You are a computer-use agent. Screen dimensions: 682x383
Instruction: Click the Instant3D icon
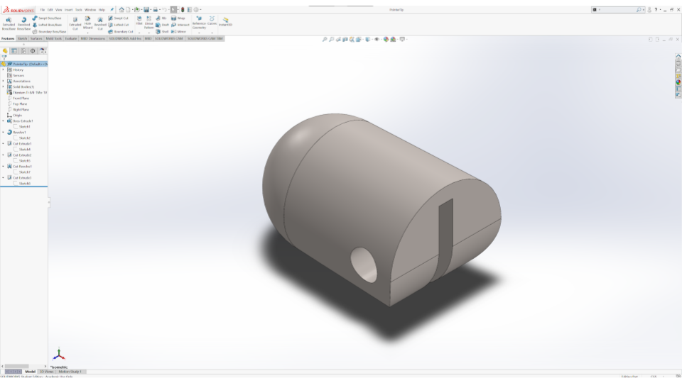click(x=226, y=22)
